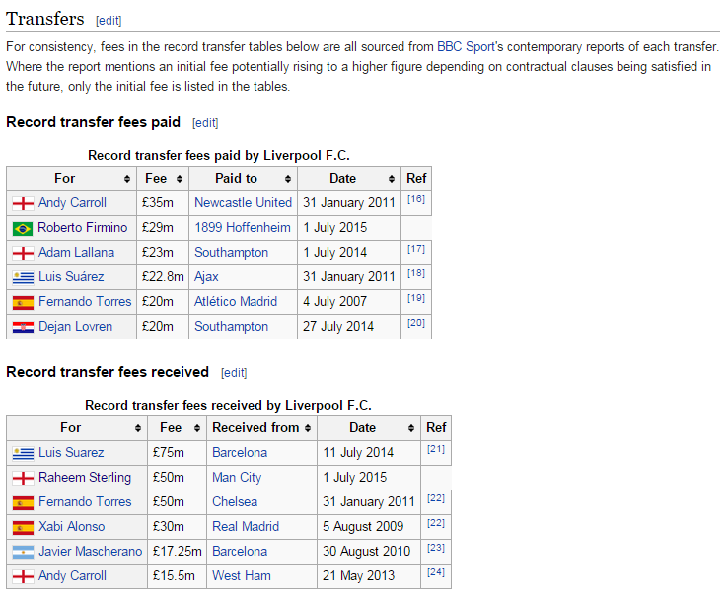Viewport: 728px width, 603px height.
Task: Open West Ham club link
Action: click(242, 575)
